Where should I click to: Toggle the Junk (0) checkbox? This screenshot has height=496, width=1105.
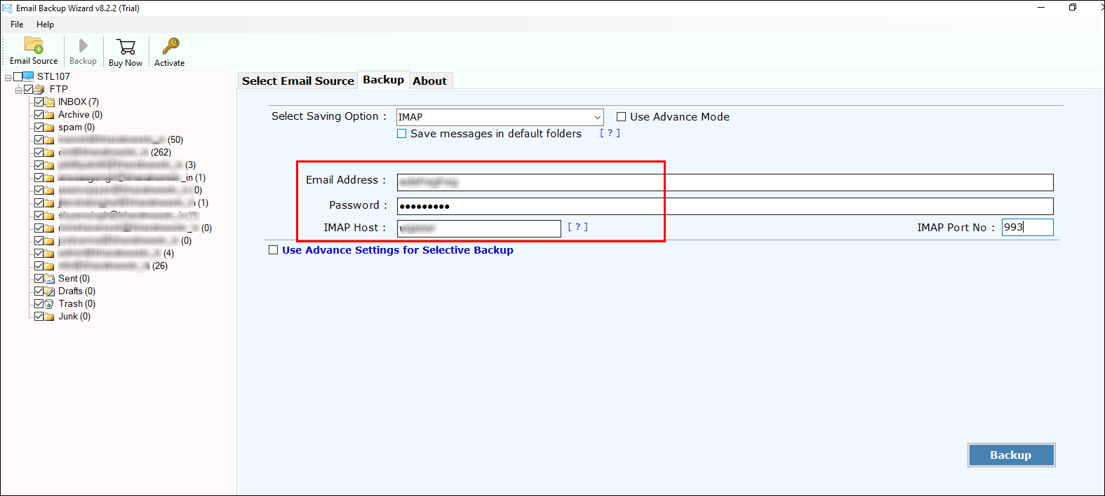point(39,317)
